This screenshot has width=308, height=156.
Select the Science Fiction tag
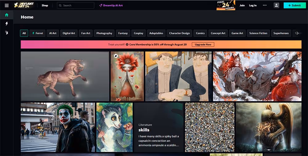pyautogui.click(x=258, y=33)
